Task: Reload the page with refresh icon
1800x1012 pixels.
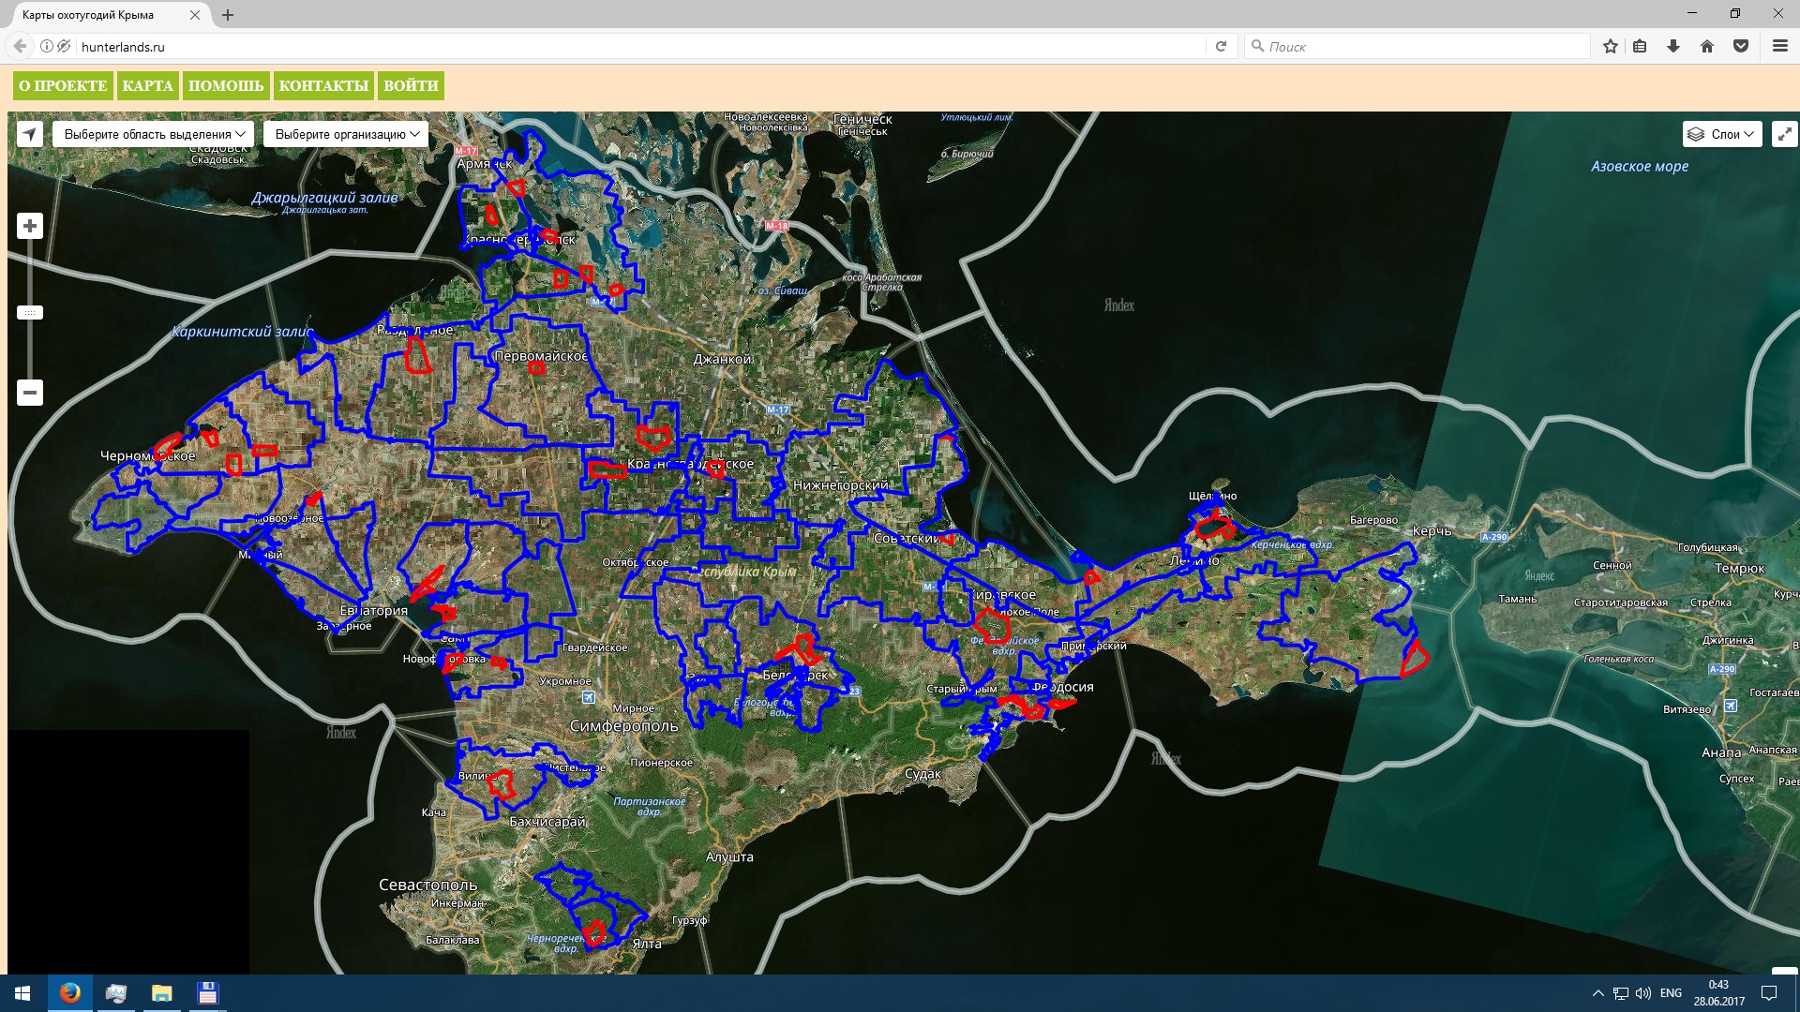Action: pos(1221,46)
